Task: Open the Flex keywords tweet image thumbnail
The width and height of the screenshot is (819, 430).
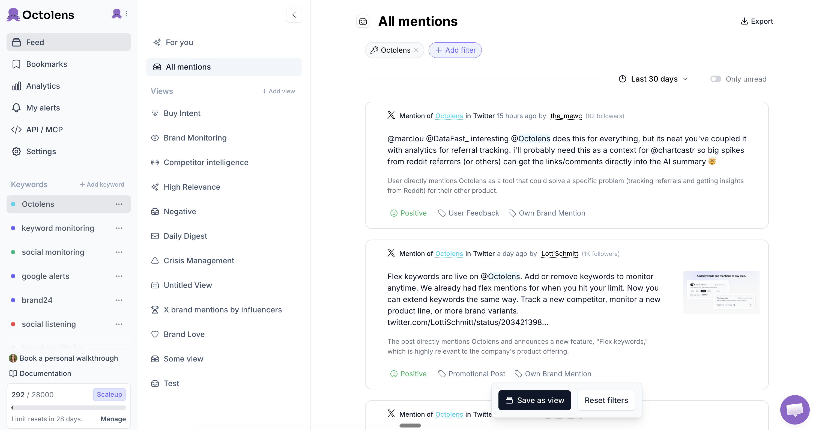Action: pyautogui.click(x=721, y=292)
